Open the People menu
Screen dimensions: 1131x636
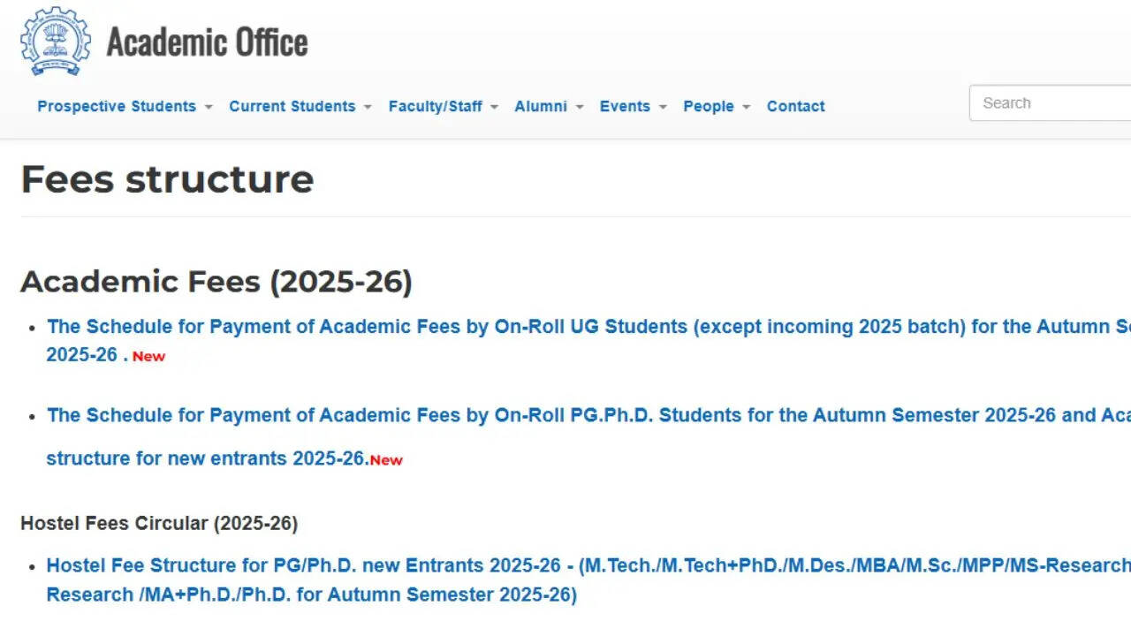pyautogui.click(x=708, y=106)
